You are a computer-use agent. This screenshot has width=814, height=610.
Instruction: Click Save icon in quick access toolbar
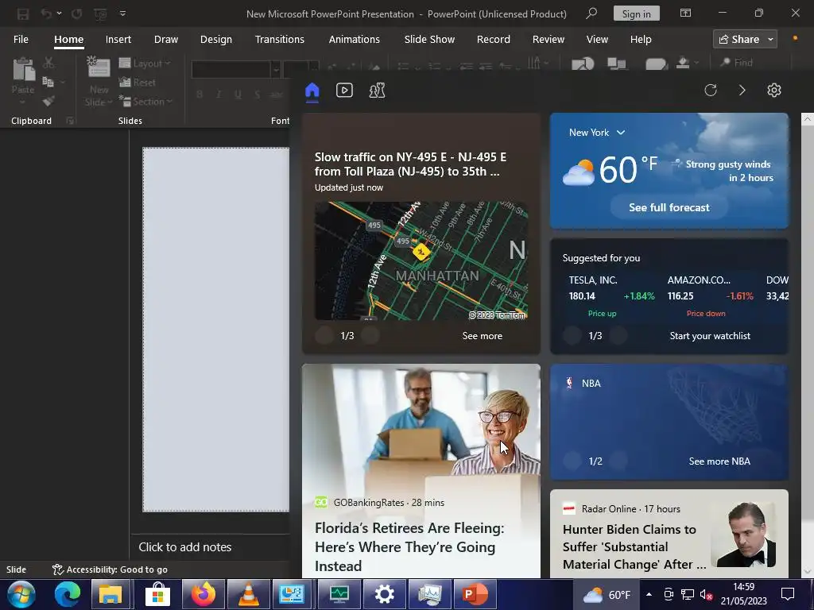pos(23,14)
